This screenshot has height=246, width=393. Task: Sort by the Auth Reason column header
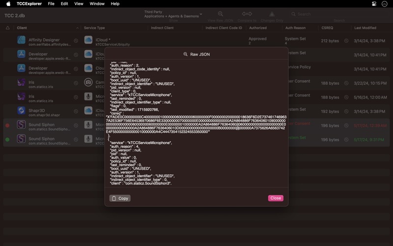click(x=295, y=28)
